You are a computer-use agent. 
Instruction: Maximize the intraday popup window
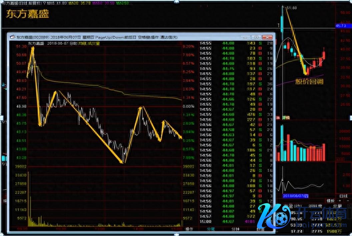256,37
